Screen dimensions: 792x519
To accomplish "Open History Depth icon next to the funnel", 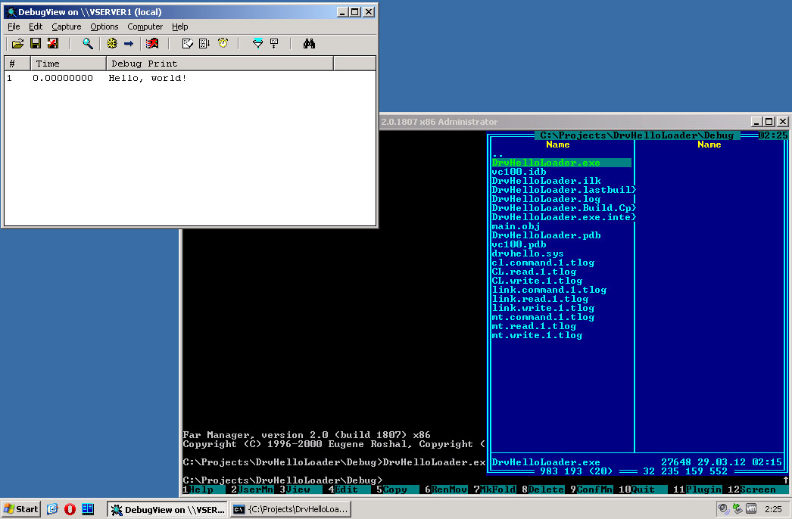I will [x=274, y=44].
